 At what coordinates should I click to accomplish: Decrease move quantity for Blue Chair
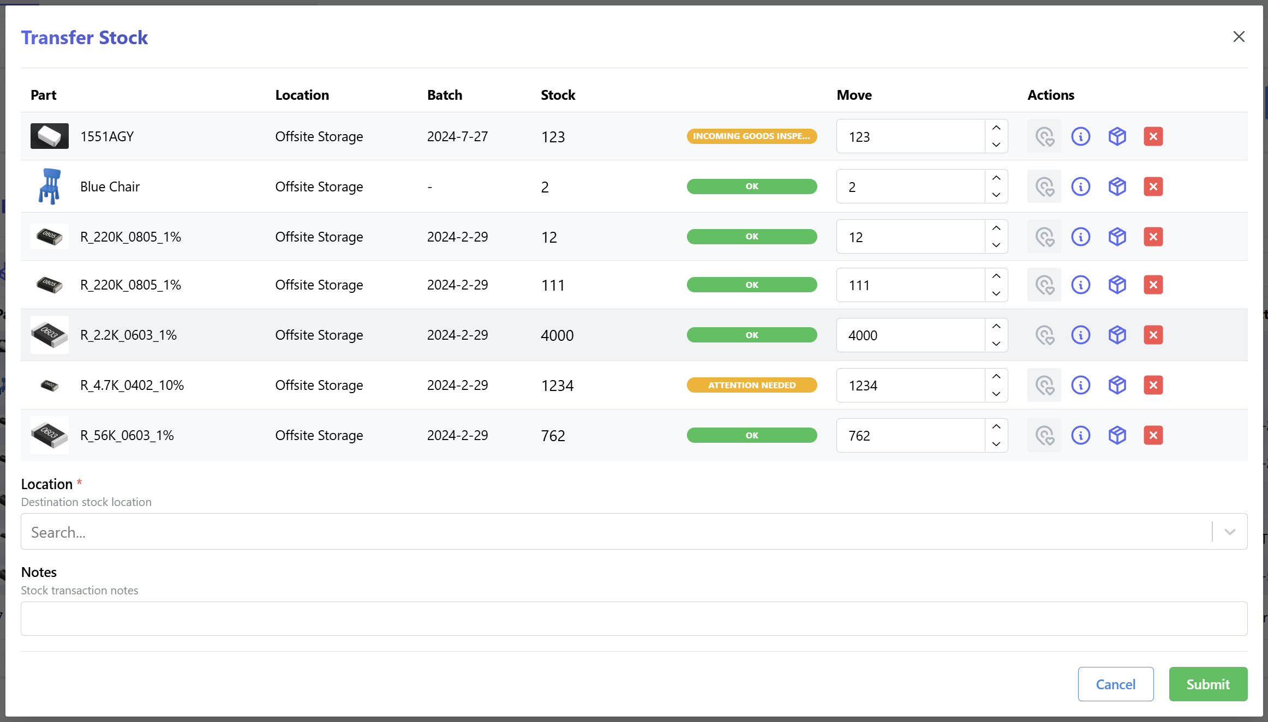click(x=996, y=195)
